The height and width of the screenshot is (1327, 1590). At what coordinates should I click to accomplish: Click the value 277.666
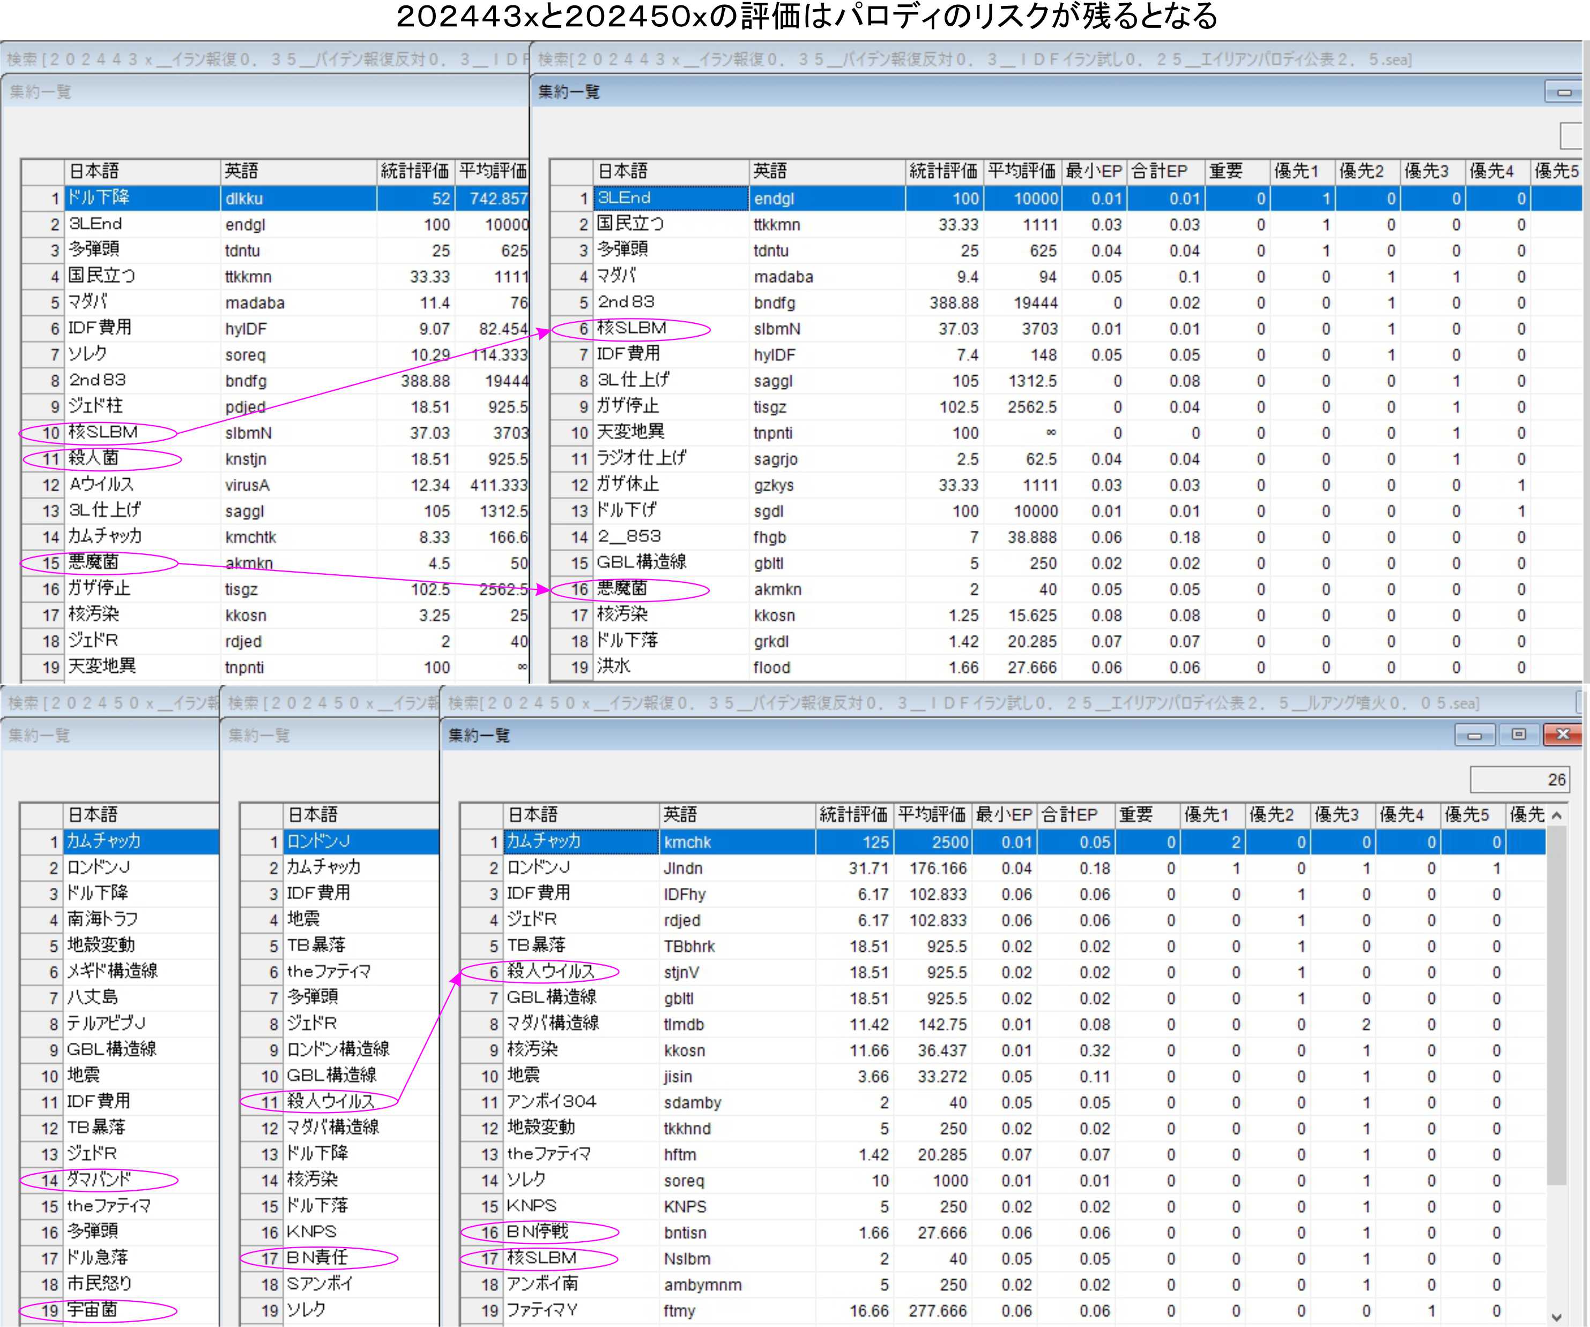click(938, 1310)
